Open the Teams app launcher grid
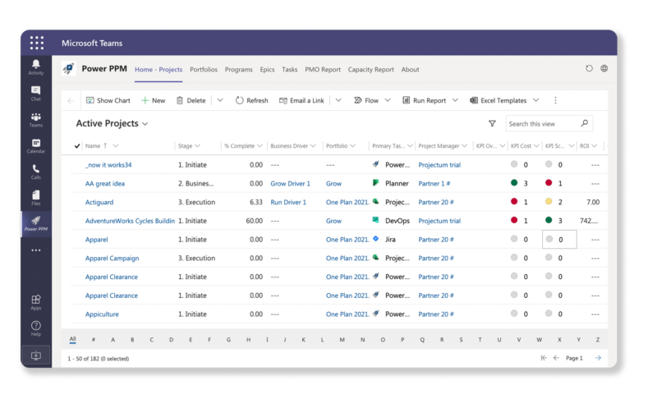This screenshot has width=657, height=408. 36,43
